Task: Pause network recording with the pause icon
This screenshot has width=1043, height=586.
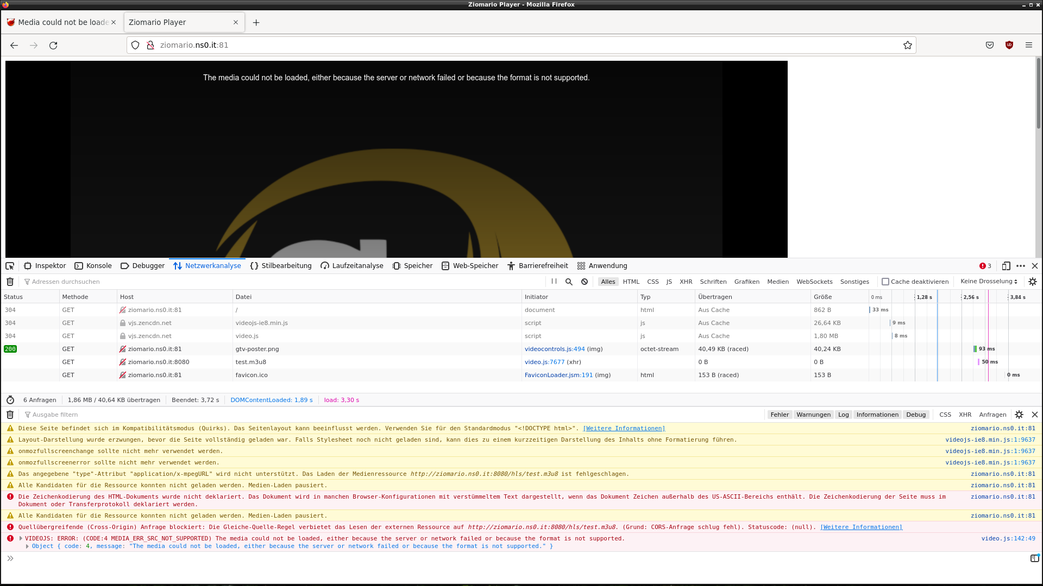Action: [554, 282]
